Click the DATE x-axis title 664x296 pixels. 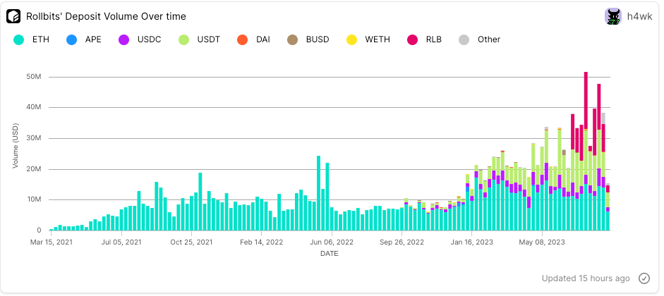coord(329,254)
